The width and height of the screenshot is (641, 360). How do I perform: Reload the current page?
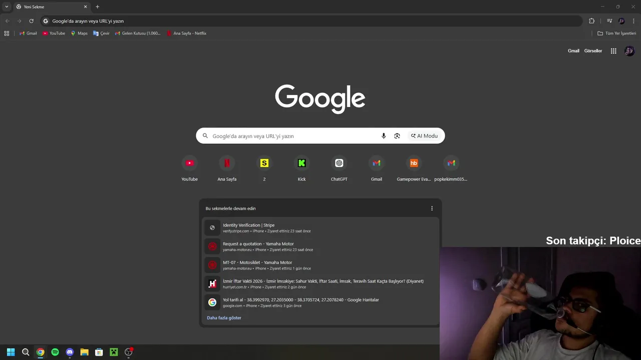click(31, 21)
